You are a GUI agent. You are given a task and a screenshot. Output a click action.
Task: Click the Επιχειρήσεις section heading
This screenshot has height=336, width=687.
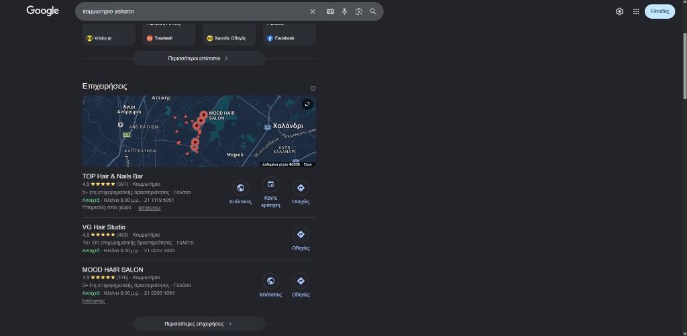(x=105, y=86)
